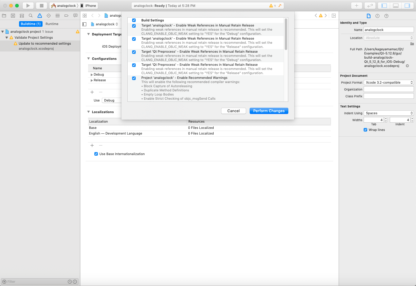416x286 pixels.
Task: Uncheck the Build Settings checkbox
Action: coord(134,20)
